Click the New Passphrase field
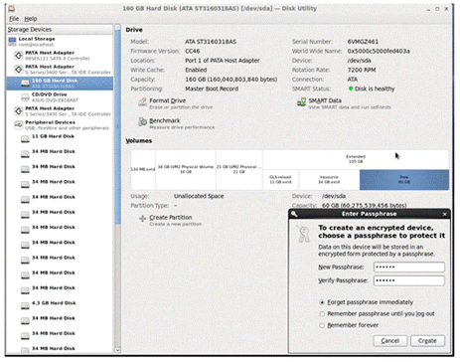This screenshot has width=460, height=362. click(409, 267)
